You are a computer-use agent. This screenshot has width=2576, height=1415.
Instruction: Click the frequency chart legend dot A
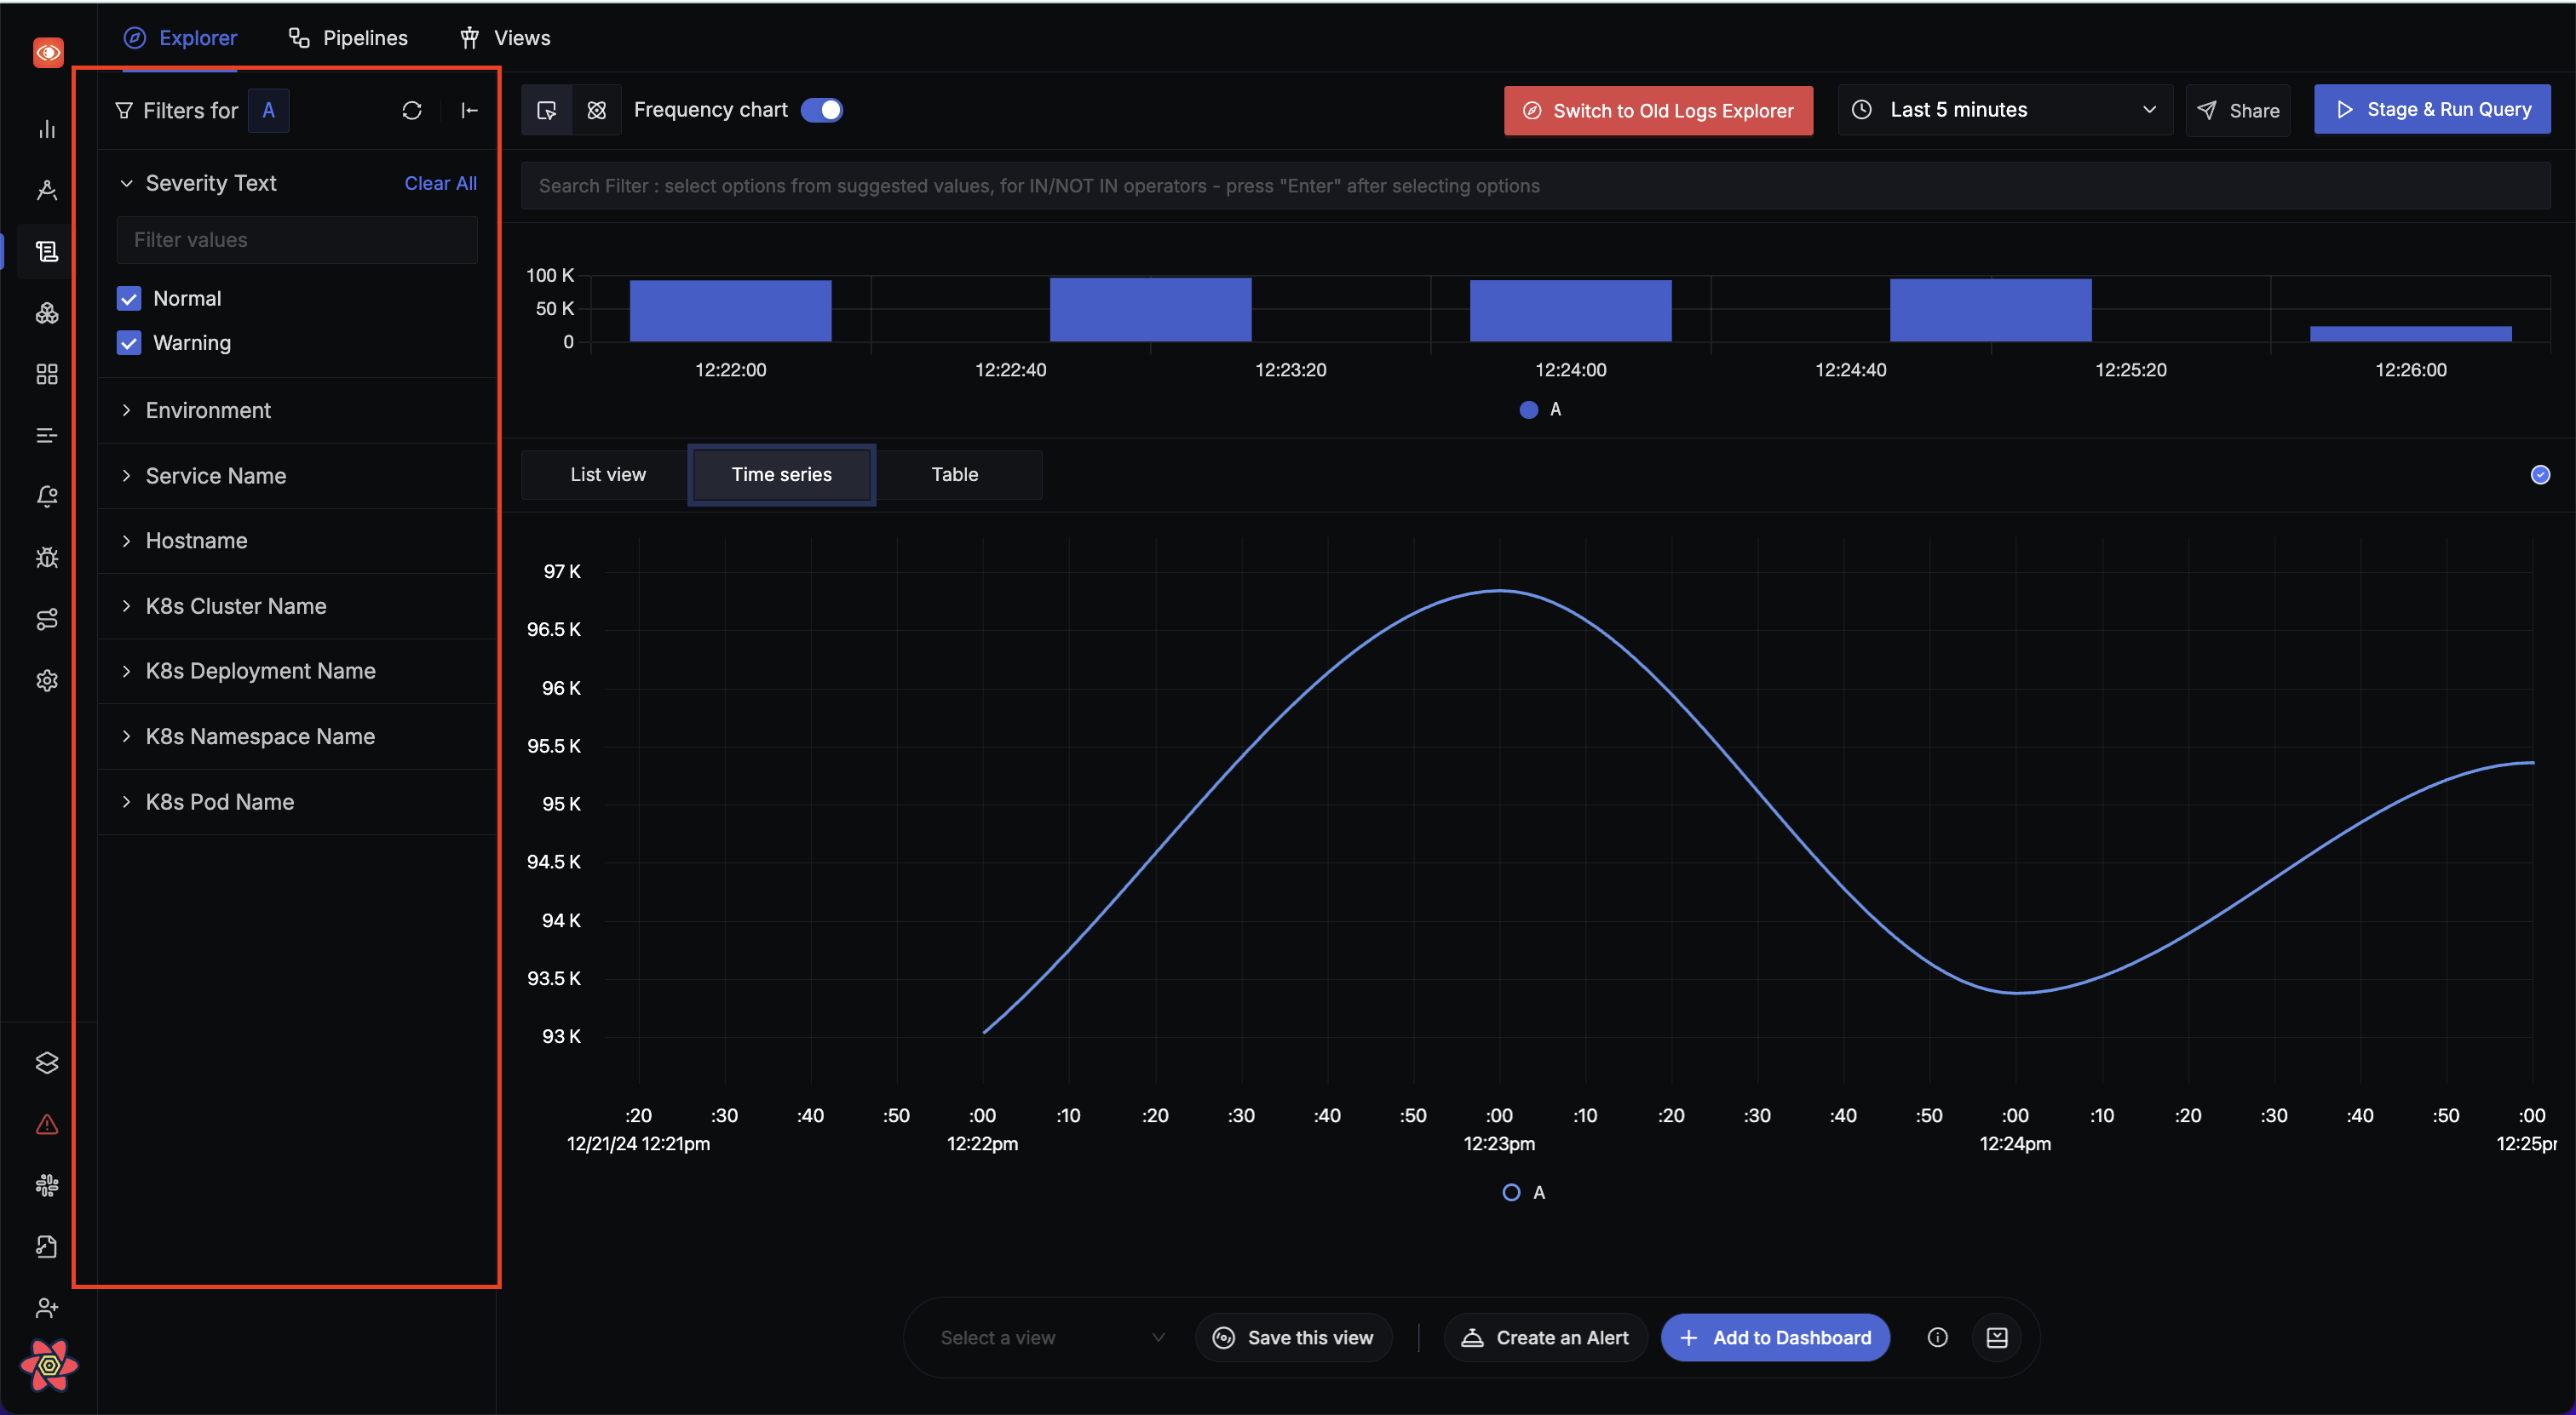coord(1528,410)
